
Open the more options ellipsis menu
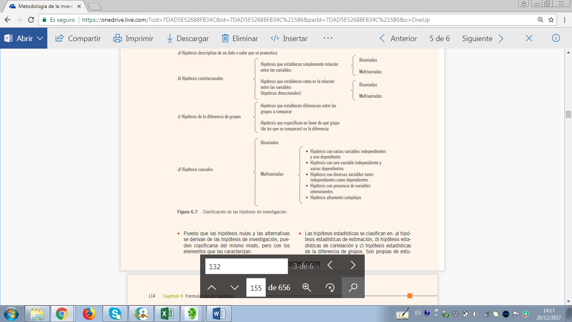point(328,38)
